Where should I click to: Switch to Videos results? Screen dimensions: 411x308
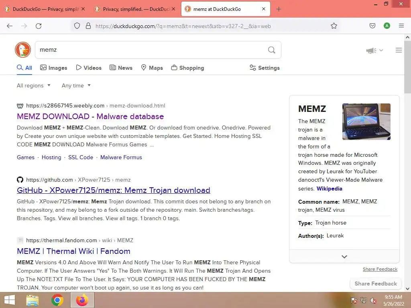point(89,68)
